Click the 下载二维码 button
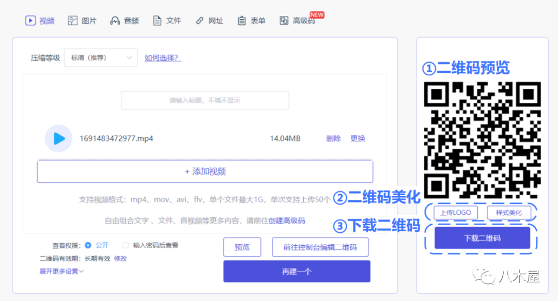This screenshot has width=558, height=301. click(x=482, y=238)
